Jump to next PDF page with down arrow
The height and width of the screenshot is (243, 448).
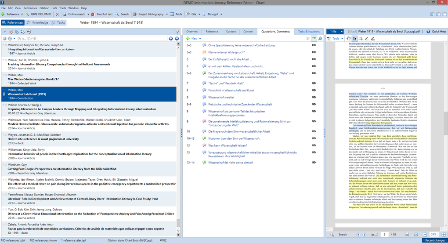pyautogui.click(x=364, y=234)
